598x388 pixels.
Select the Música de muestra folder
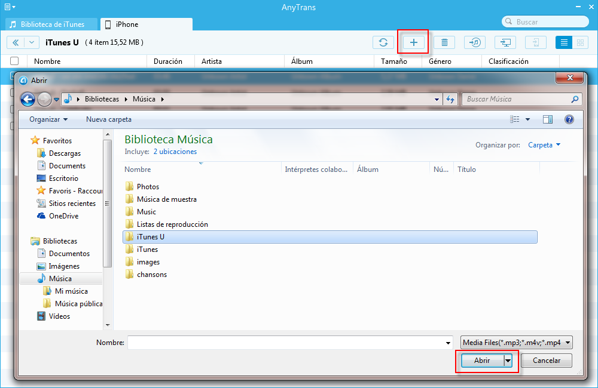click(167, 199)
